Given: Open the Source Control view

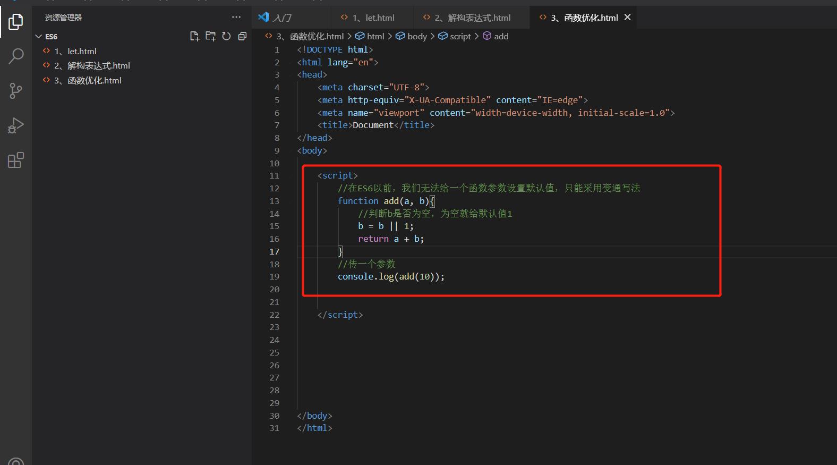Looking at the screenshot, I should [16, 91].
